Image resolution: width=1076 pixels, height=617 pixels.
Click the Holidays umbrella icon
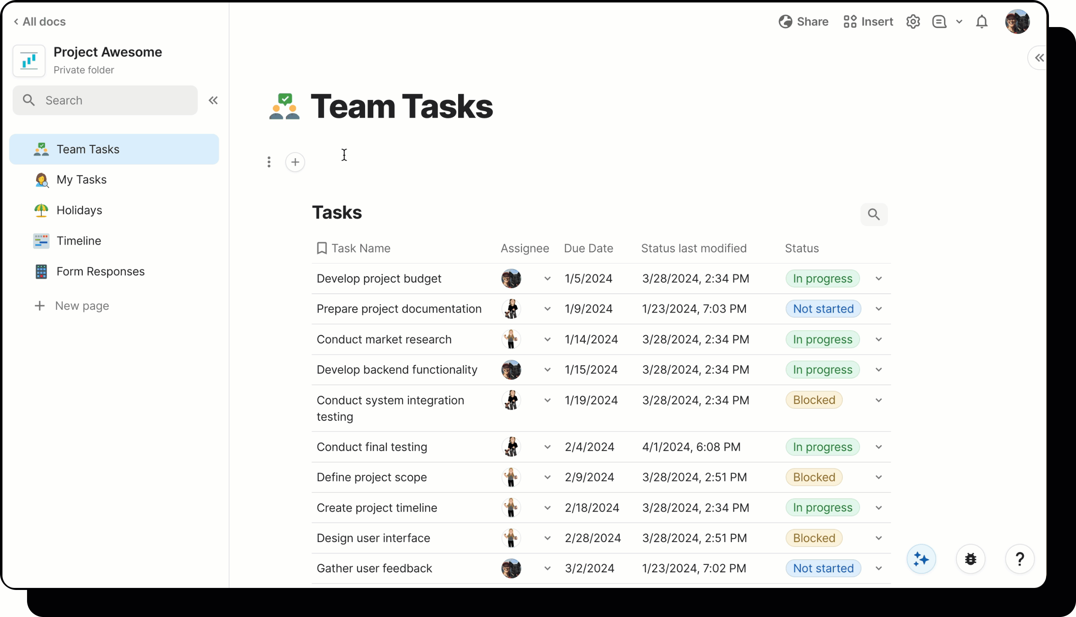point(41,210)
